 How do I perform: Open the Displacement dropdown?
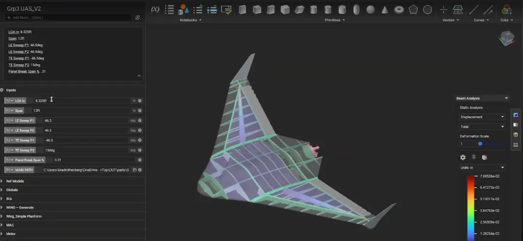click(x=482, y=117)
